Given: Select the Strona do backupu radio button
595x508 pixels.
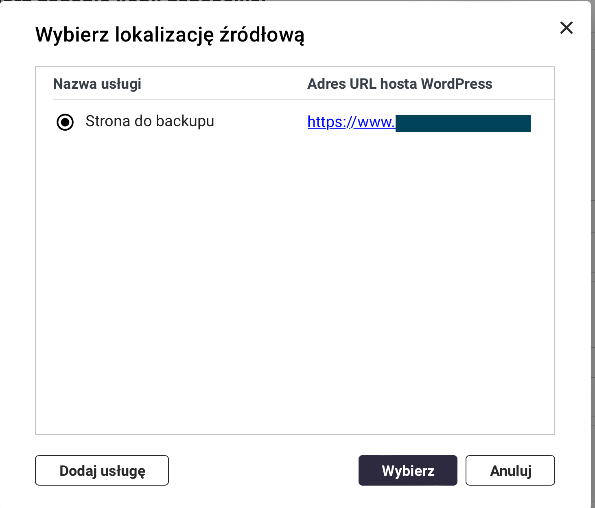Looking at the screenshot, I should pyautogui.click(x=65, y=122).
